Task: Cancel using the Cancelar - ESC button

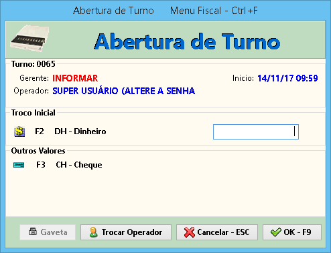Action: (217, 232)
